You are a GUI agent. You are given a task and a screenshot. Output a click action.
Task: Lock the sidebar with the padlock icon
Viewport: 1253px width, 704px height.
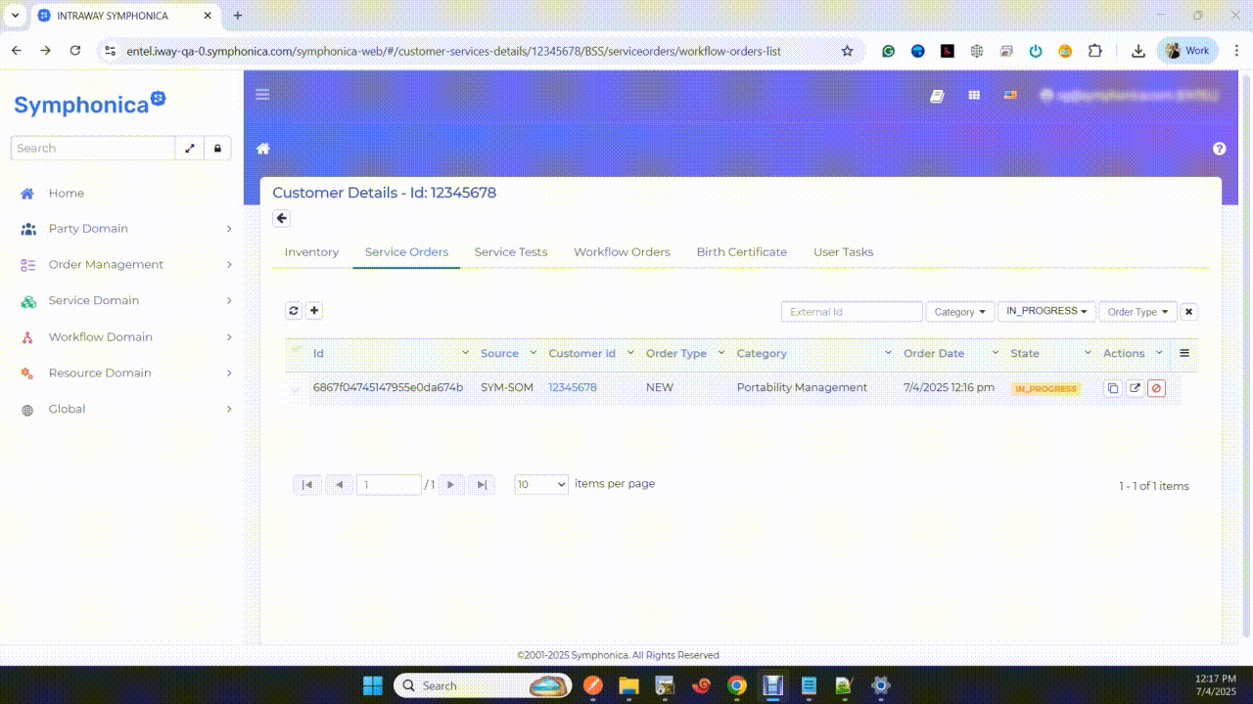click(217, 149)
